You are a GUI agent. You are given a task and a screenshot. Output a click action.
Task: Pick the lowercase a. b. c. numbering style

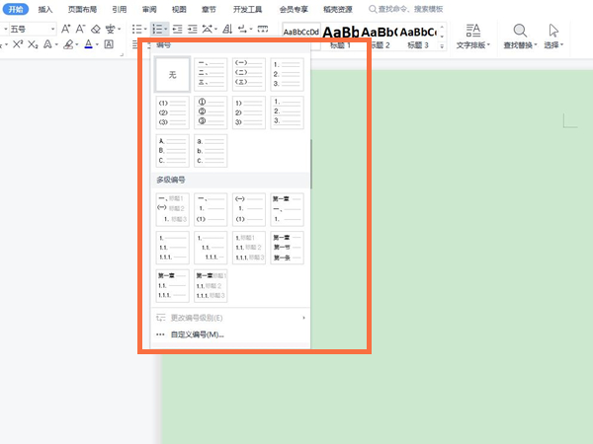click(210, 151)
